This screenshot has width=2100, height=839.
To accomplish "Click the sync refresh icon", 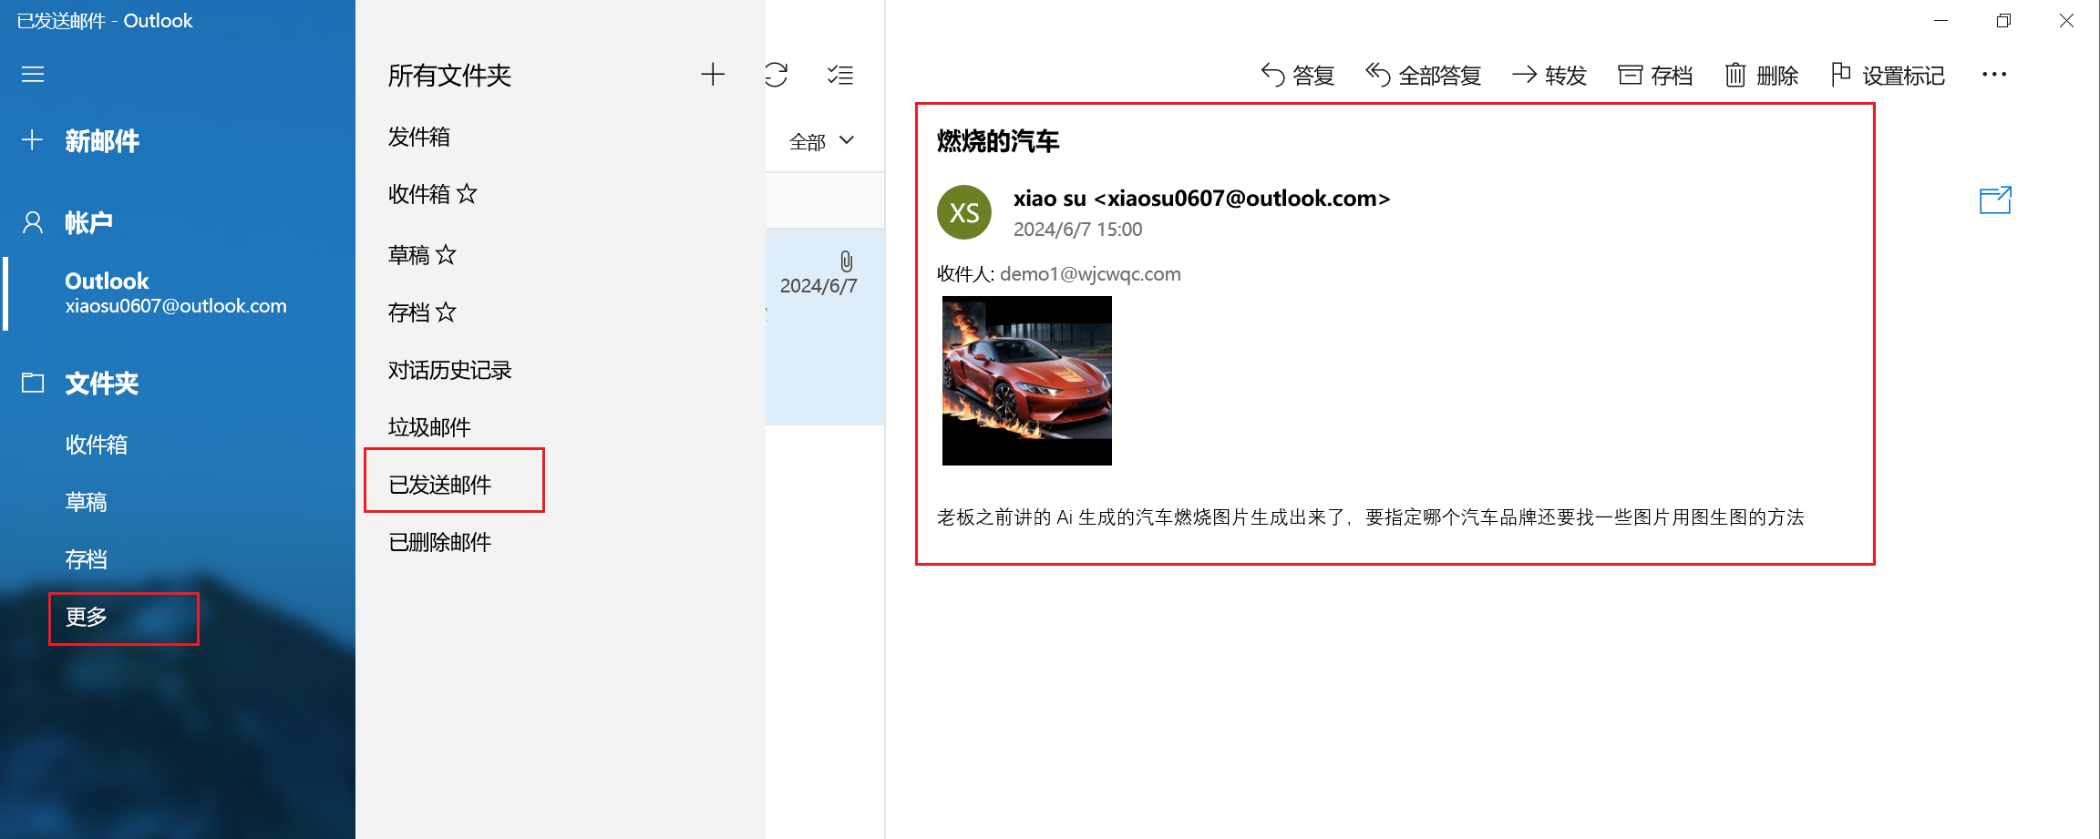I will [x=777, y=75].
